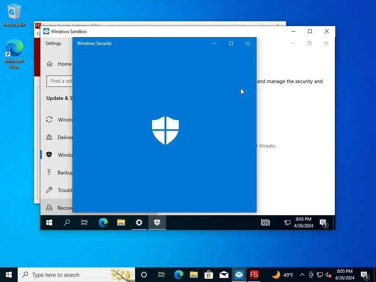This screenshot has height=282, width=376.
Task: Click the host Start button
Action: coord(9,275)
